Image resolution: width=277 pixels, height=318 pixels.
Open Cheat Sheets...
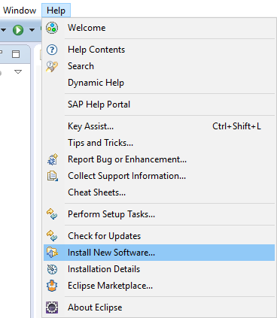pos(159,192)
